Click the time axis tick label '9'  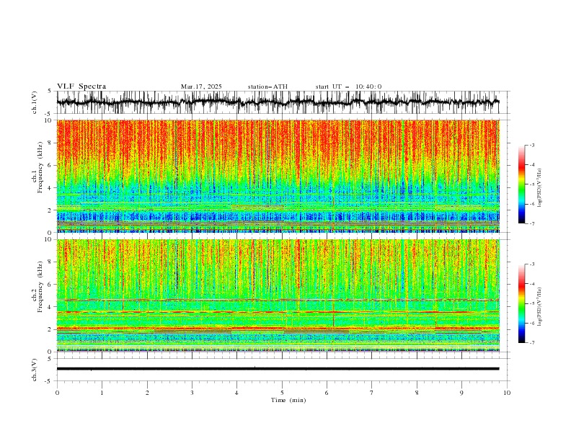tap(461, 393)
